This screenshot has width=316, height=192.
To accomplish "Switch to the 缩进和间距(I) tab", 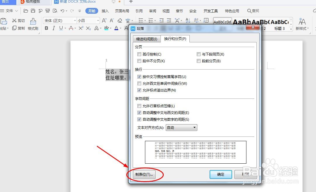I will [146, 39].
